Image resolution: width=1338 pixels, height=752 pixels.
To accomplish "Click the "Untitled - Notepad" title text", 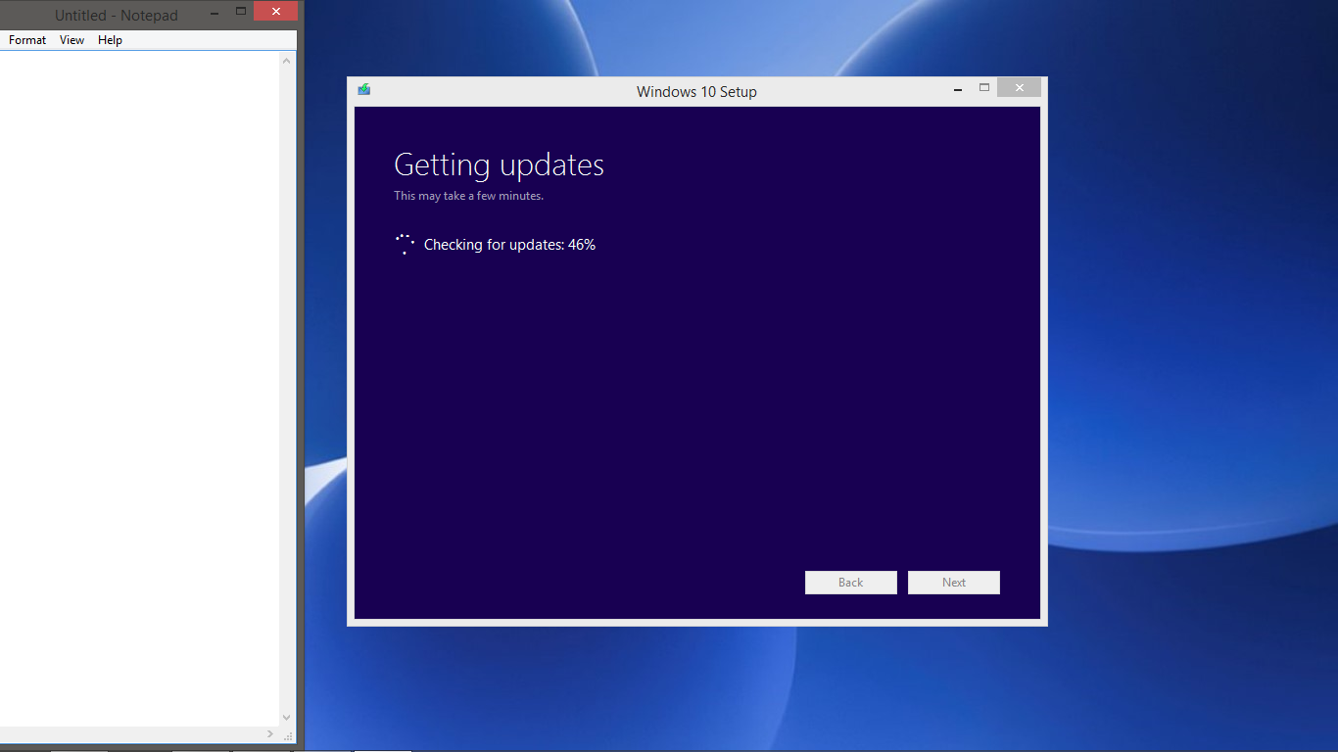I will (117, 16).
